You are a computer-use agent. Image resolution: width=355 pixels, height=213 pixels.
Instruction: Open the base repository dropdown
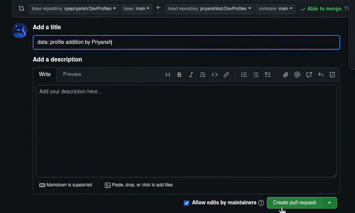coord(74,8)
